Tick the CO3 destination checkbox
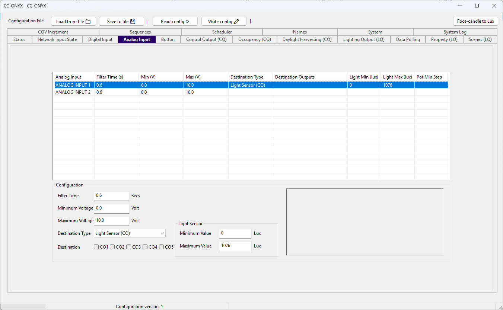503x310 pixels. 129,247
